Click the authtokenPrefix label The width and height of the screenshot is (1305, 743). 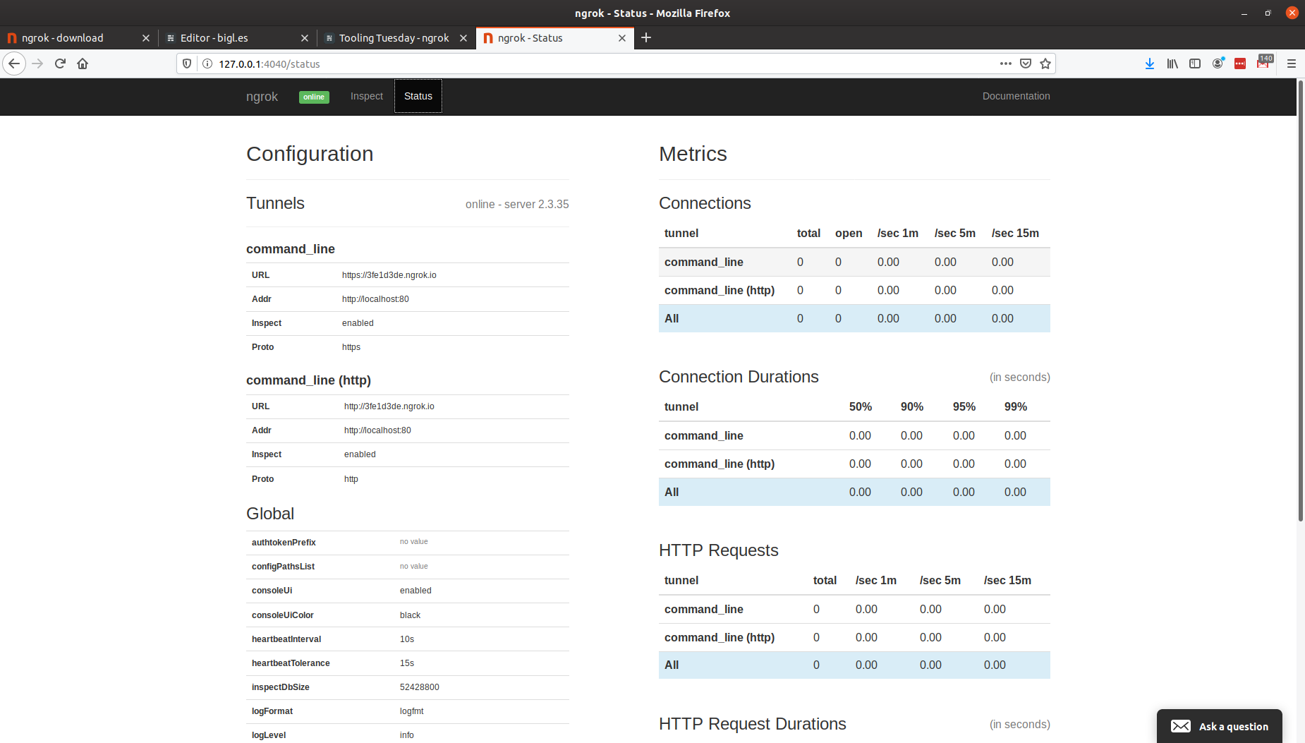click(284, 543)
